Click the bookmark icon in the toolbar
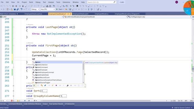The height and width of the screenshot is (109, 194). point(77,6)
